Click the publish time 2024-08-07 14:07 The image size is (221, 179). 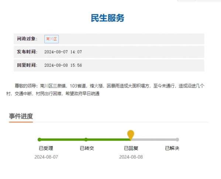[x=63, y=52]
